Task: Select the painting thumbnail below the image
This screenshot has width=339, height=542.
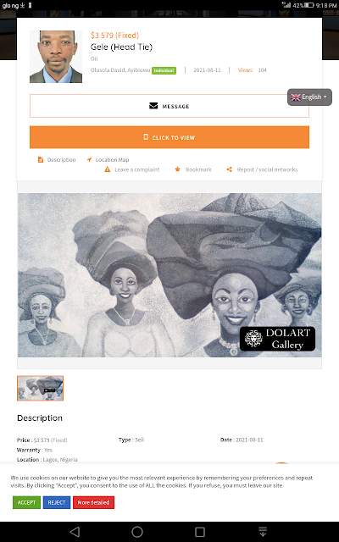Action: (40, 388)
